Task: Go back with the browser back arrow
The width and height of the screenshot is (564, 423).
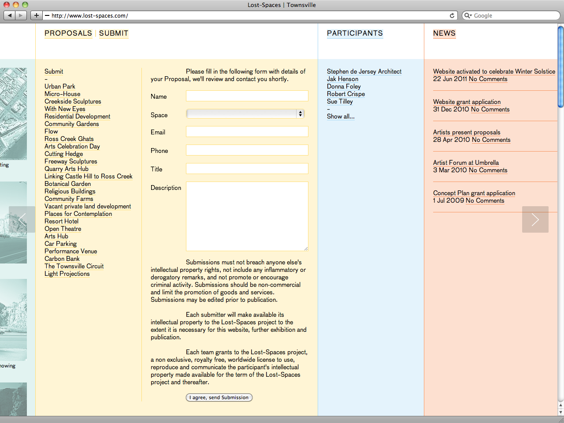Action: (10, 15)
